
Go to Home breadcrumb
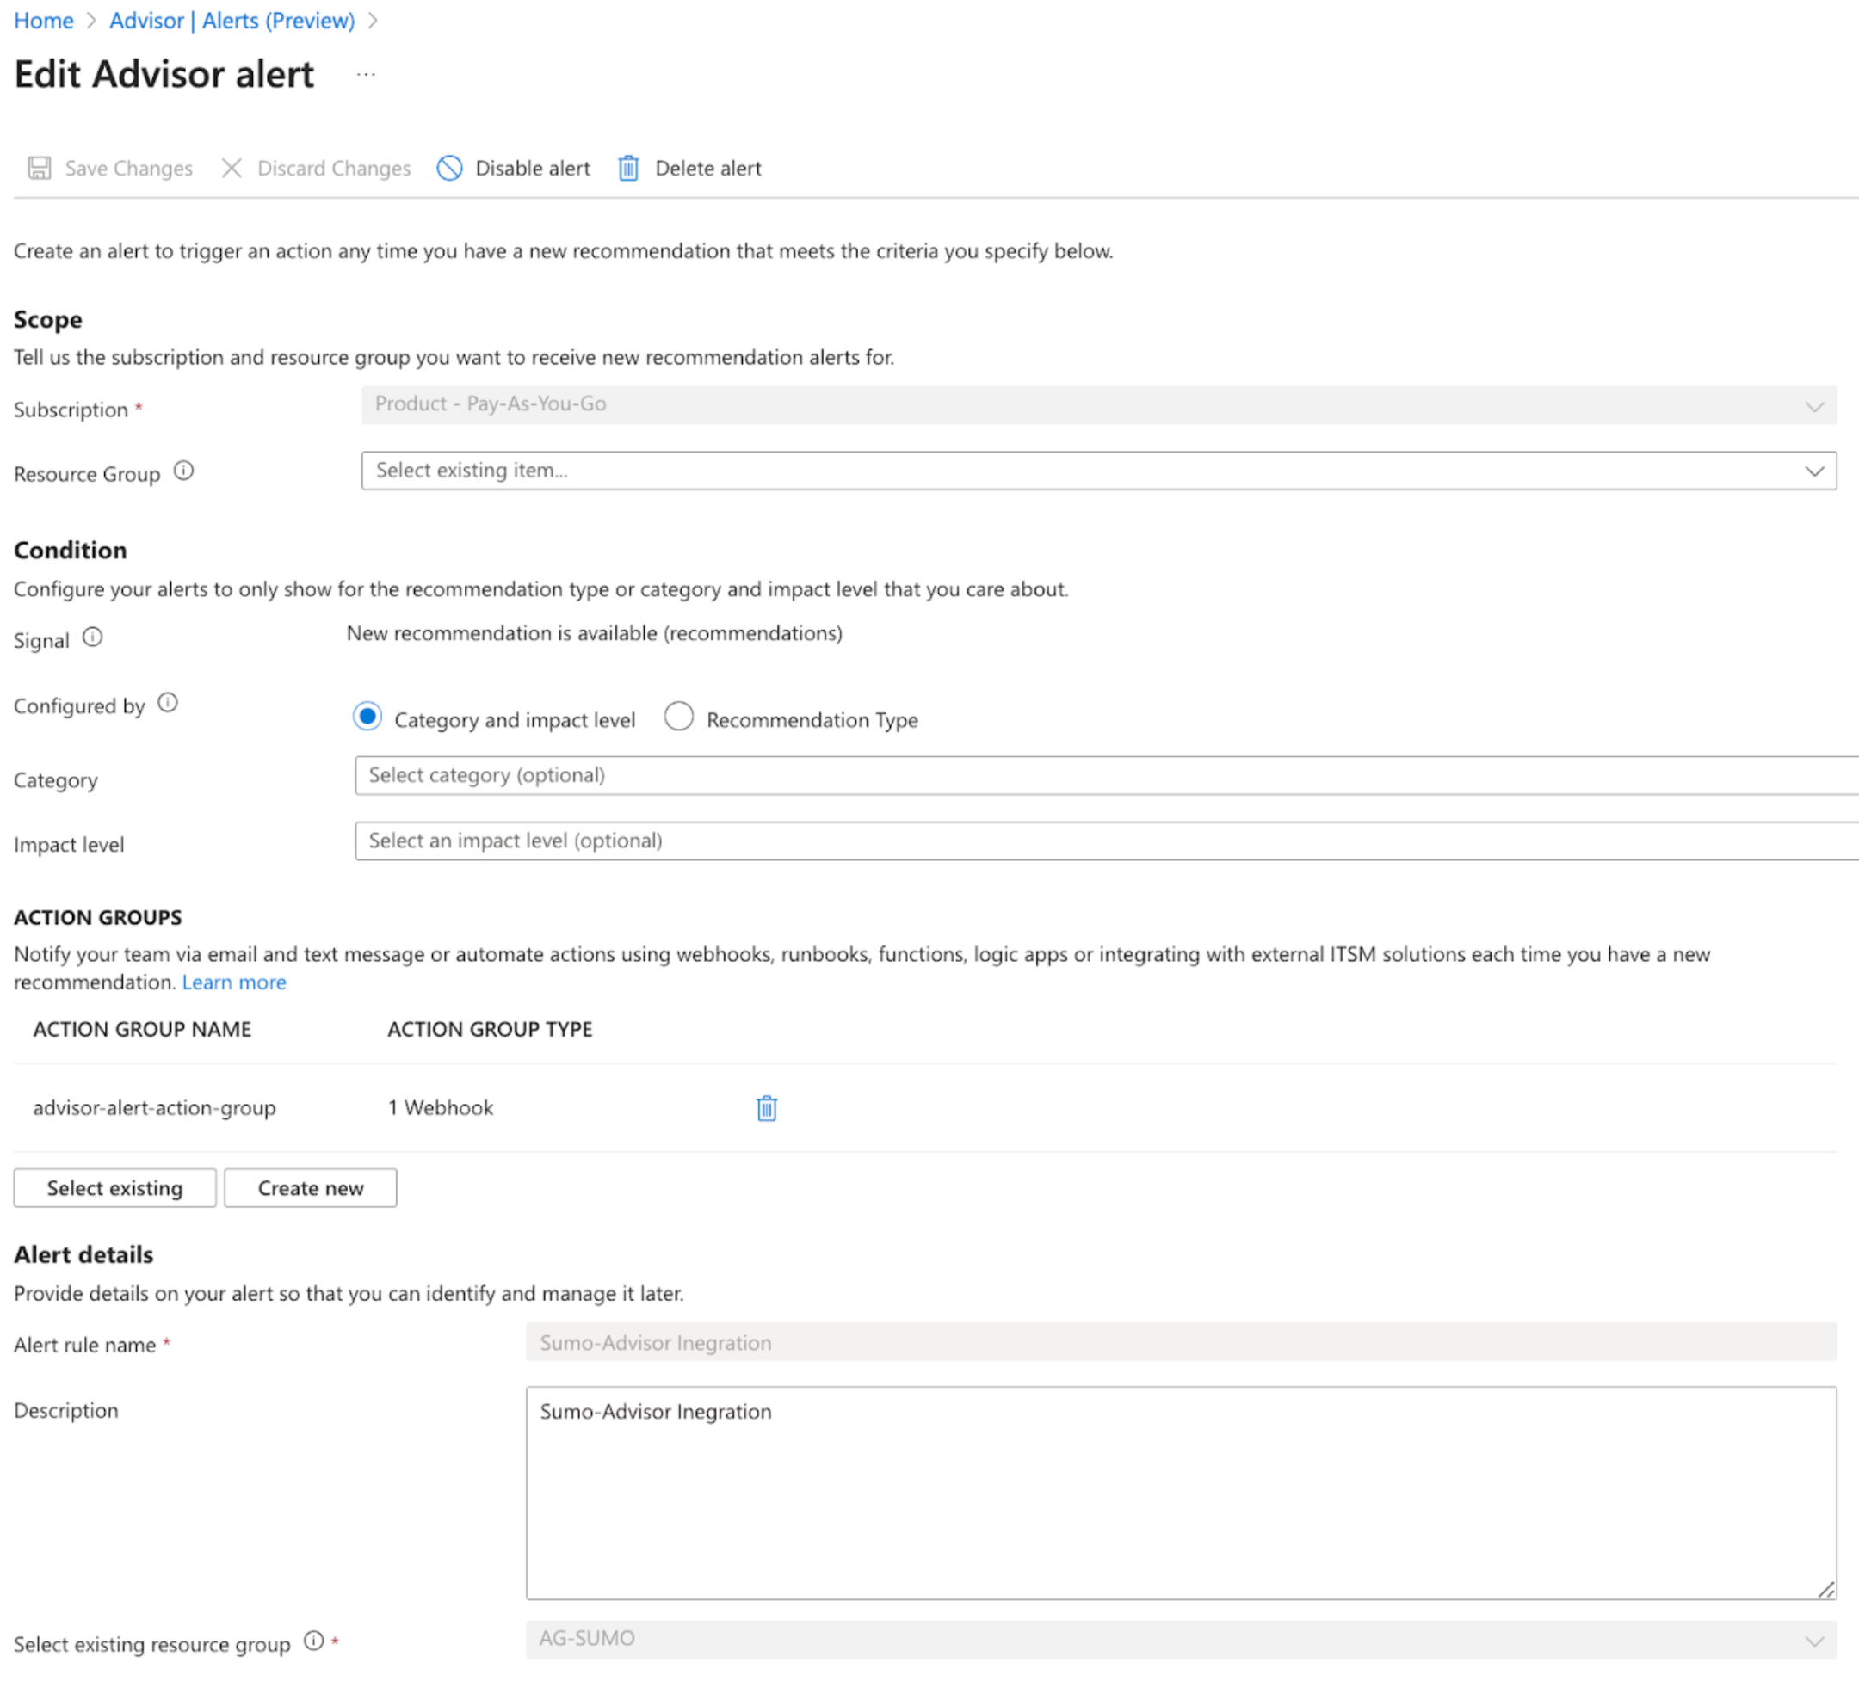coord(43,21)
